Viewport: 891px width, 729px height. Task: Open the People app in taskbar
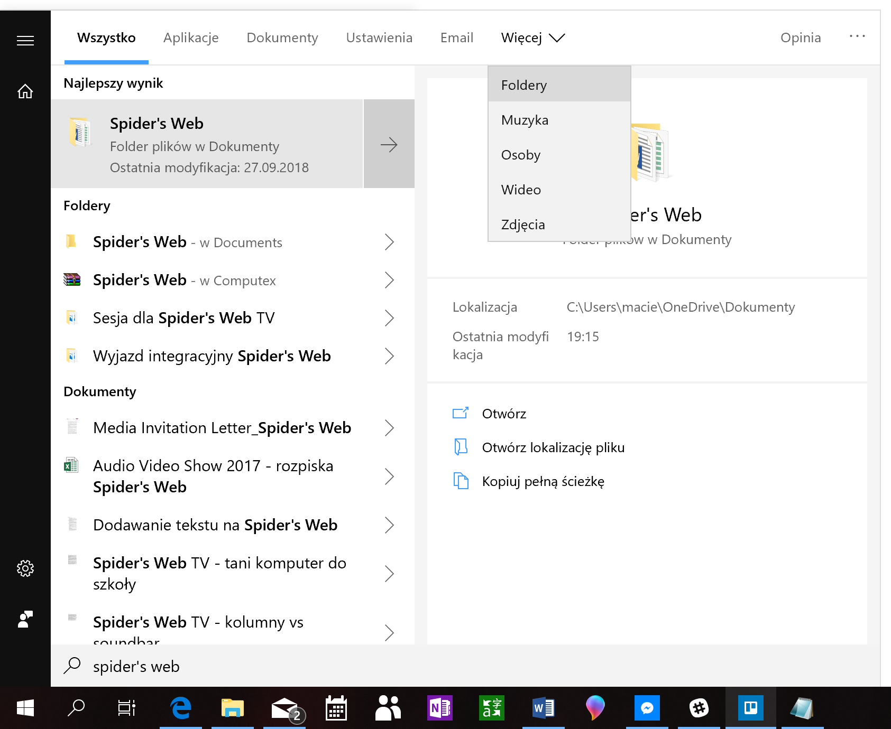388,708
